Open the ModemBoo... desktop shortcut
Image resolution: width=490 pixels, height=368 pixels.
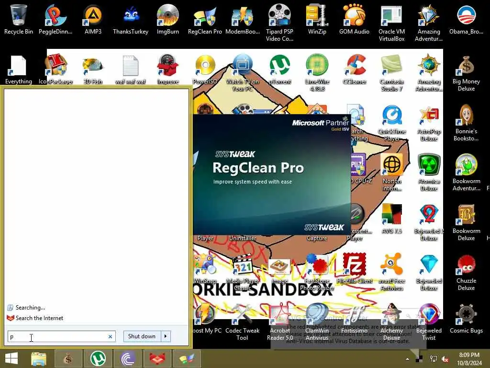[243, 19]
